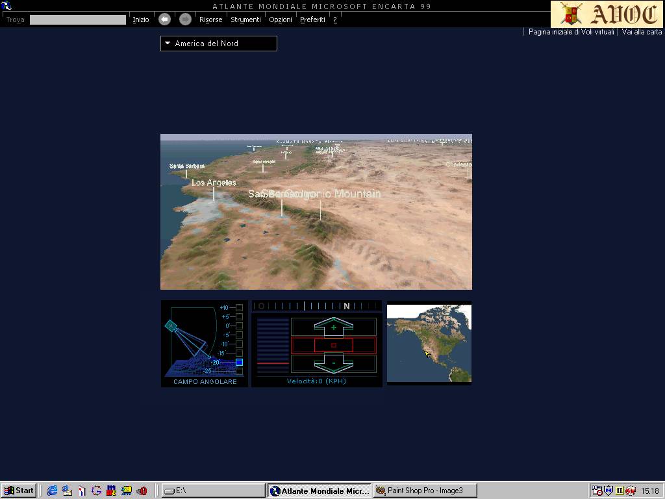Open the Preferiti menu
Screen dimensions: 665x499
(x=312, y=19)
